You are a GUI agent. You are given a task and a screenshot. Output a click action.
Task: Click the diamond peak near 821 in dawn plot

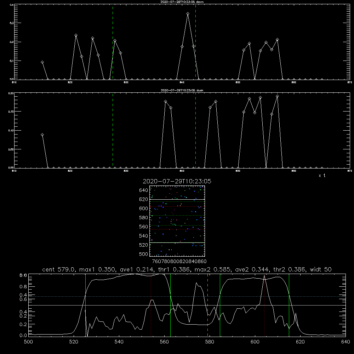pos(76,35)
